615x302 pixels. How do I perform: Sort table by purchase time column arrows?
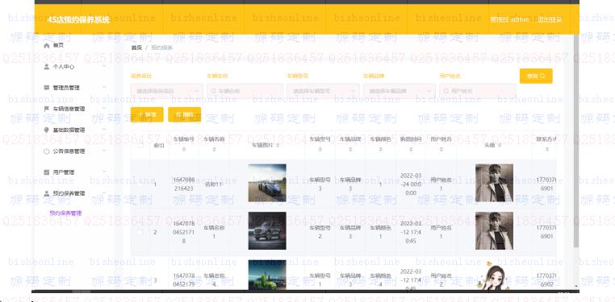[411, 149]
